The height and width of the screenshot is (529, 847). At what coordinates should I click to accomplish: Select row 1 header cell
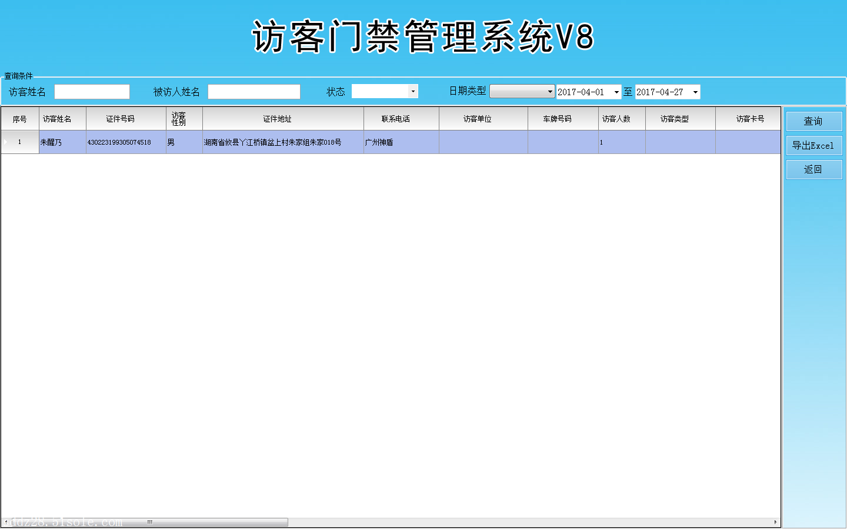[x=20, y=142]
